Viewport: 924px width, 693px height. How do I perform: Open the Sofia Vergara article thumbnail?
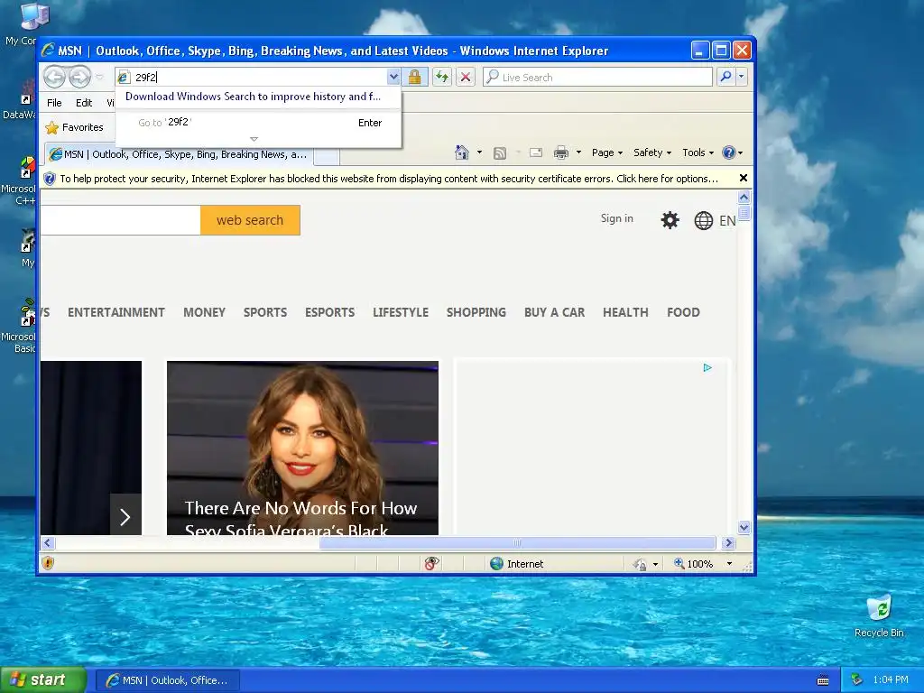click(x=302, y=448)
